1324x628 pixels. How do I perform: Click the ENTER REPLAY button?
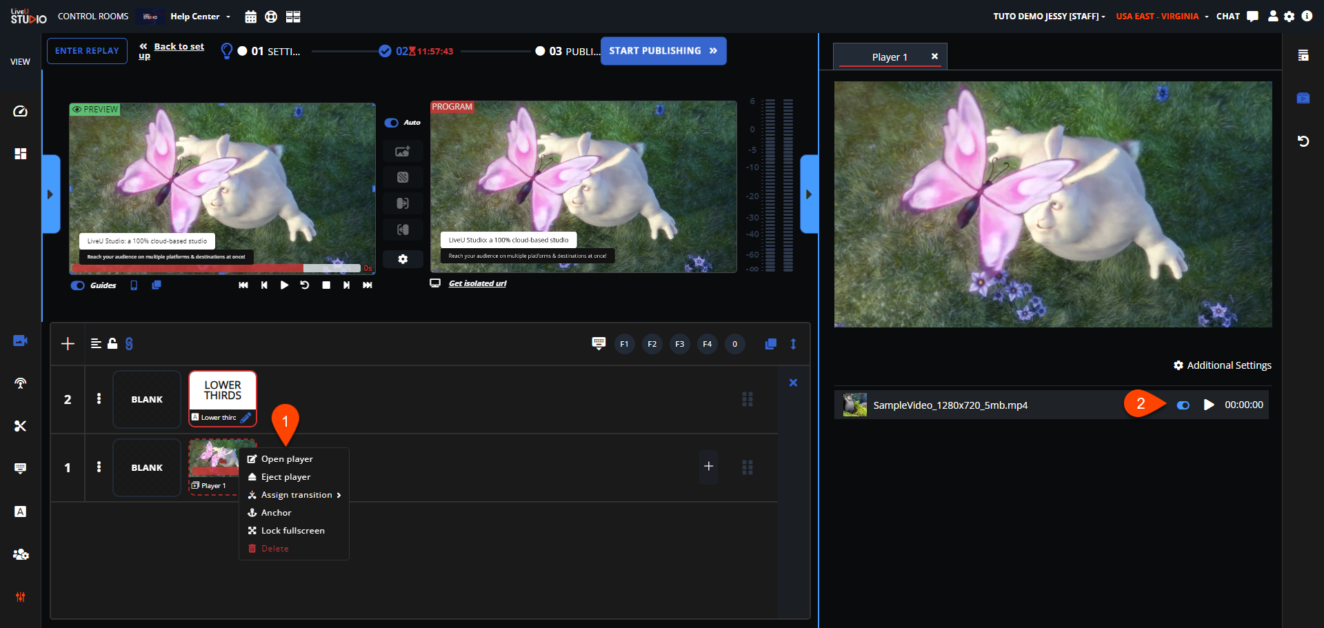click(87, 51)
